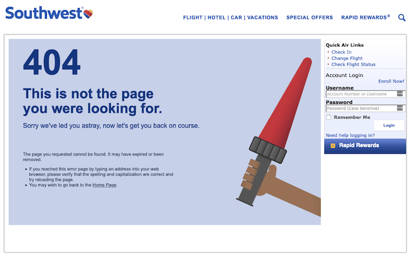Open the VACATIONS menu item
Image resolution: width=411 pixels, height=257 pixels.
(x=262, y=18)
